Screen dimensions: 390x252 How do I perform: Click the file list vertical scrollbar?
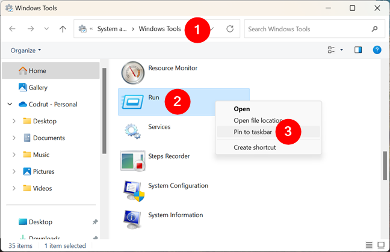coord(385,165)
